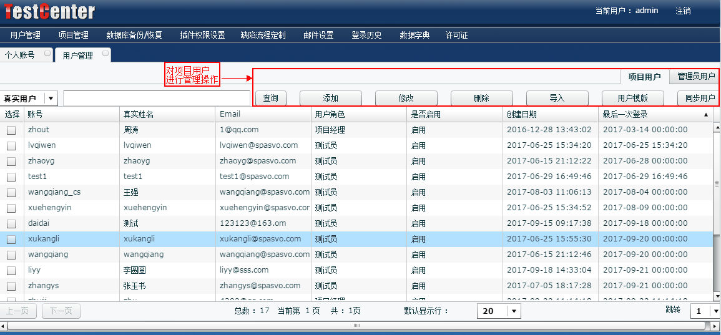721x335 pixels.
Task: Click the sort arrow in 最后一次登录 header
Action: [x=706, y=115]
